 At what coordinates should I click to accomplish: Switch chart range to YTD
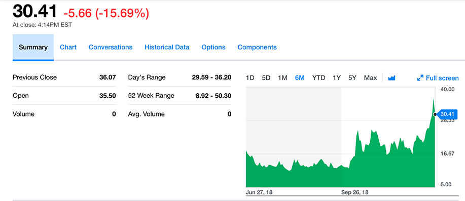(319, 78)
